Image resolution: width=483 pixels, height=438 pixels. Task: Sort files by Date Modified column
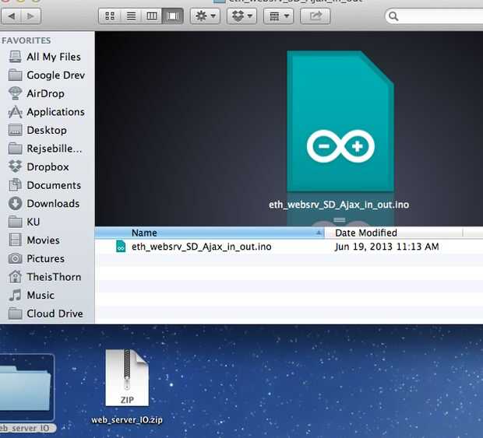coord(393,233)
